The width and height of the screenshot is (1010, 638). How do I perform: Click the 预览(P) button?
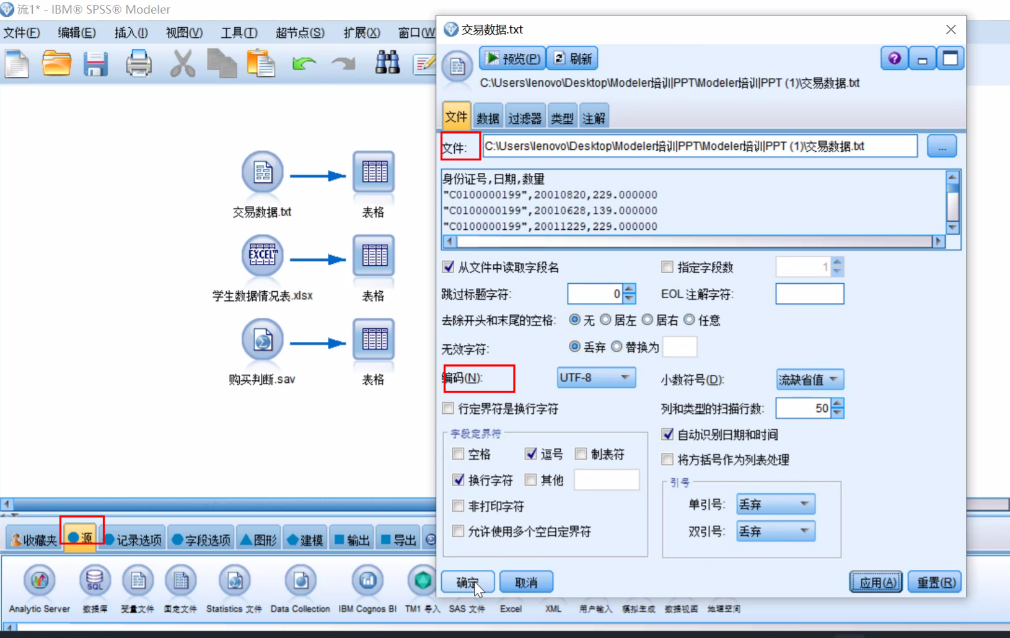click(x=512, y=59)
